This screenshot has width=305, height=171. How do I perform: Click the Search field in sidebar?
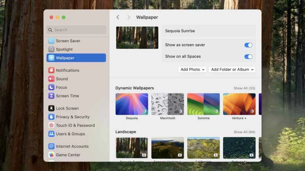pos(76,30)
